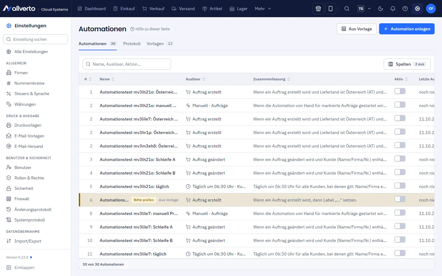Expand the Mehr menu

pos(263,9)
